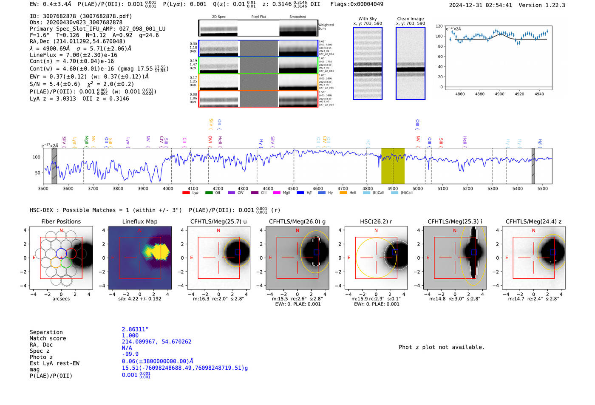Viewport: 595px width, 405px height.
Task: Click the z: 0.3146 OII header value
Action: point(292,4)
